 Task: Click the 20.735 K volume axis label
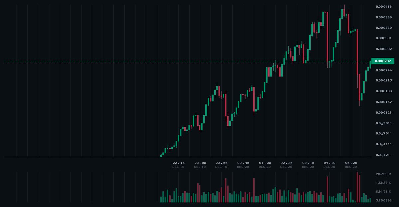(x=383, y=174)
